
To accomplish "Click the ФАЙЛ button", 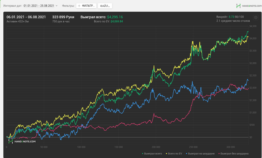I will coord(105,6).
